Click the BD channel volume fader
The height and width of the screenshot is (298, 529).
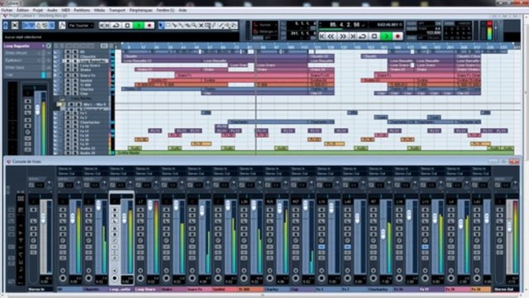coord(73,218)
